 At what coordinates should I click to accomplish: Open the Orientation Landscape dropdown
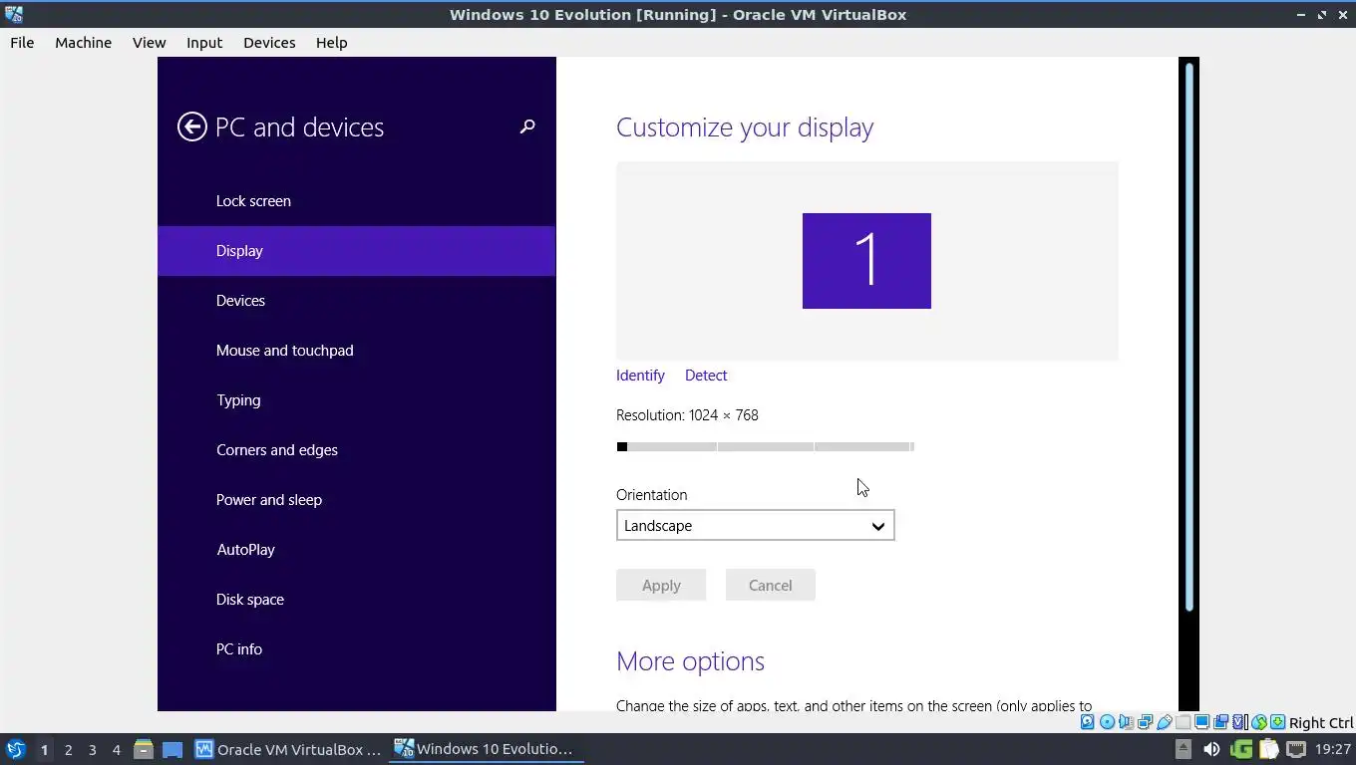[x=755, y=525]
